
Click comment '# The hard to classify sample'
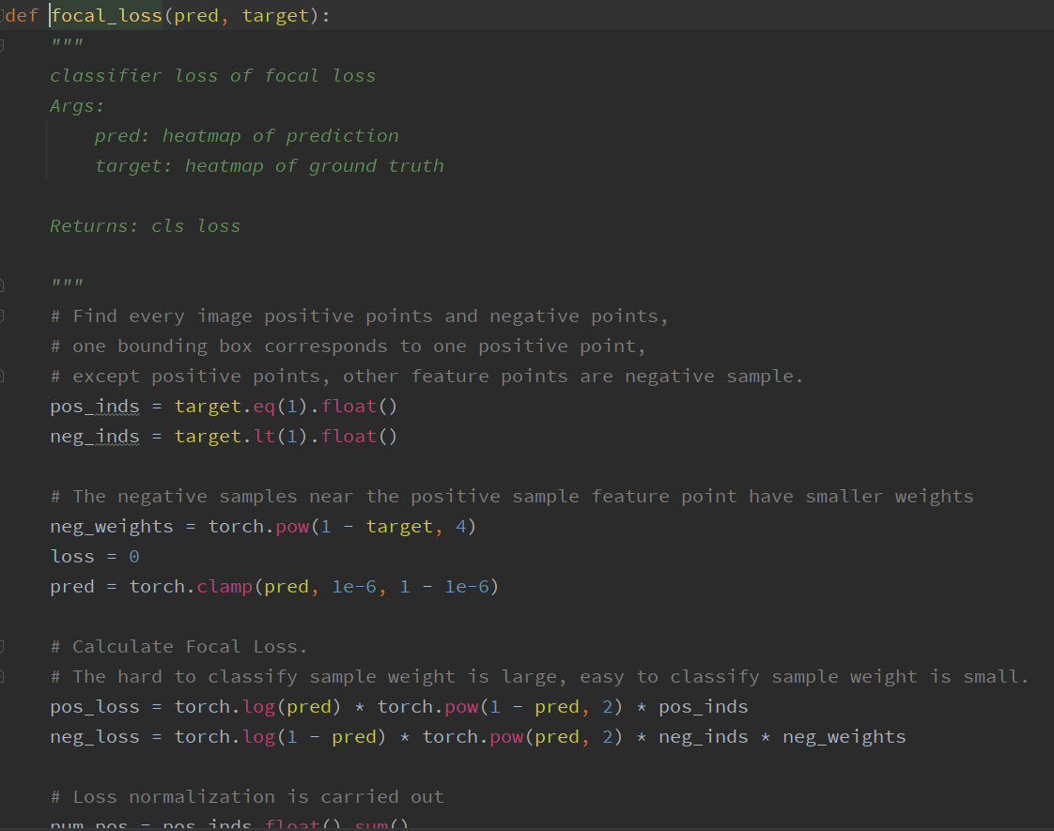coord(540,676)
